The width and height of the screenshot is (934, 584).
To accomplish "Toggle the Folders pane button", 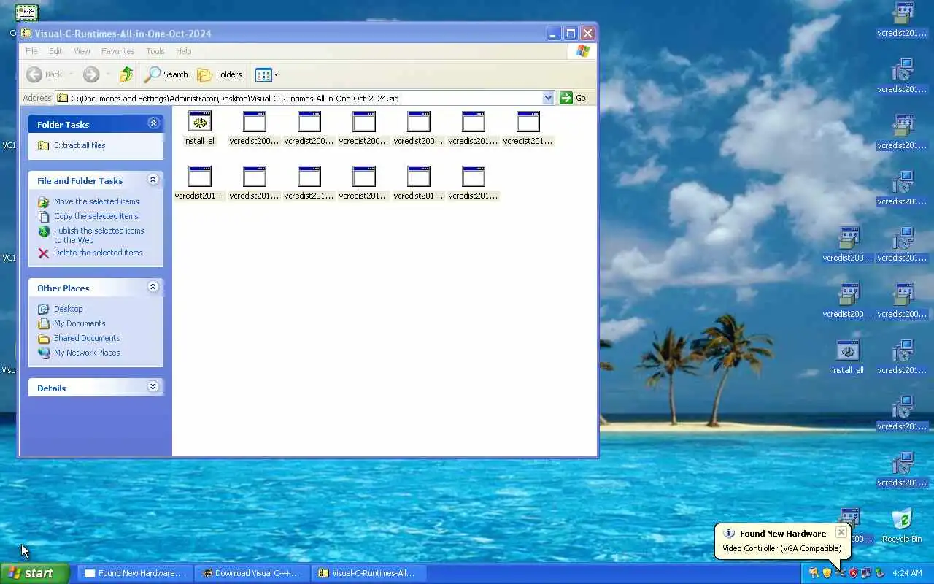I will [x=220, y=74].
